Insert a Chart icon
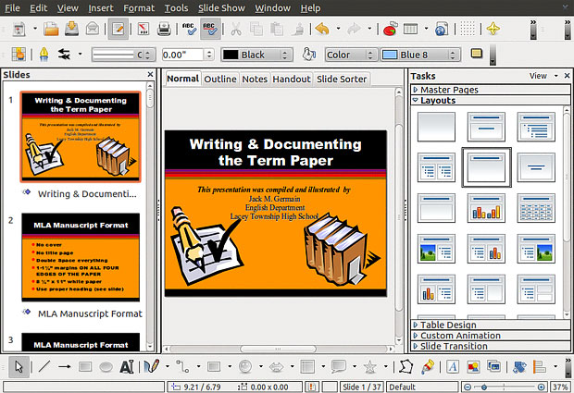 click(391, 29)
